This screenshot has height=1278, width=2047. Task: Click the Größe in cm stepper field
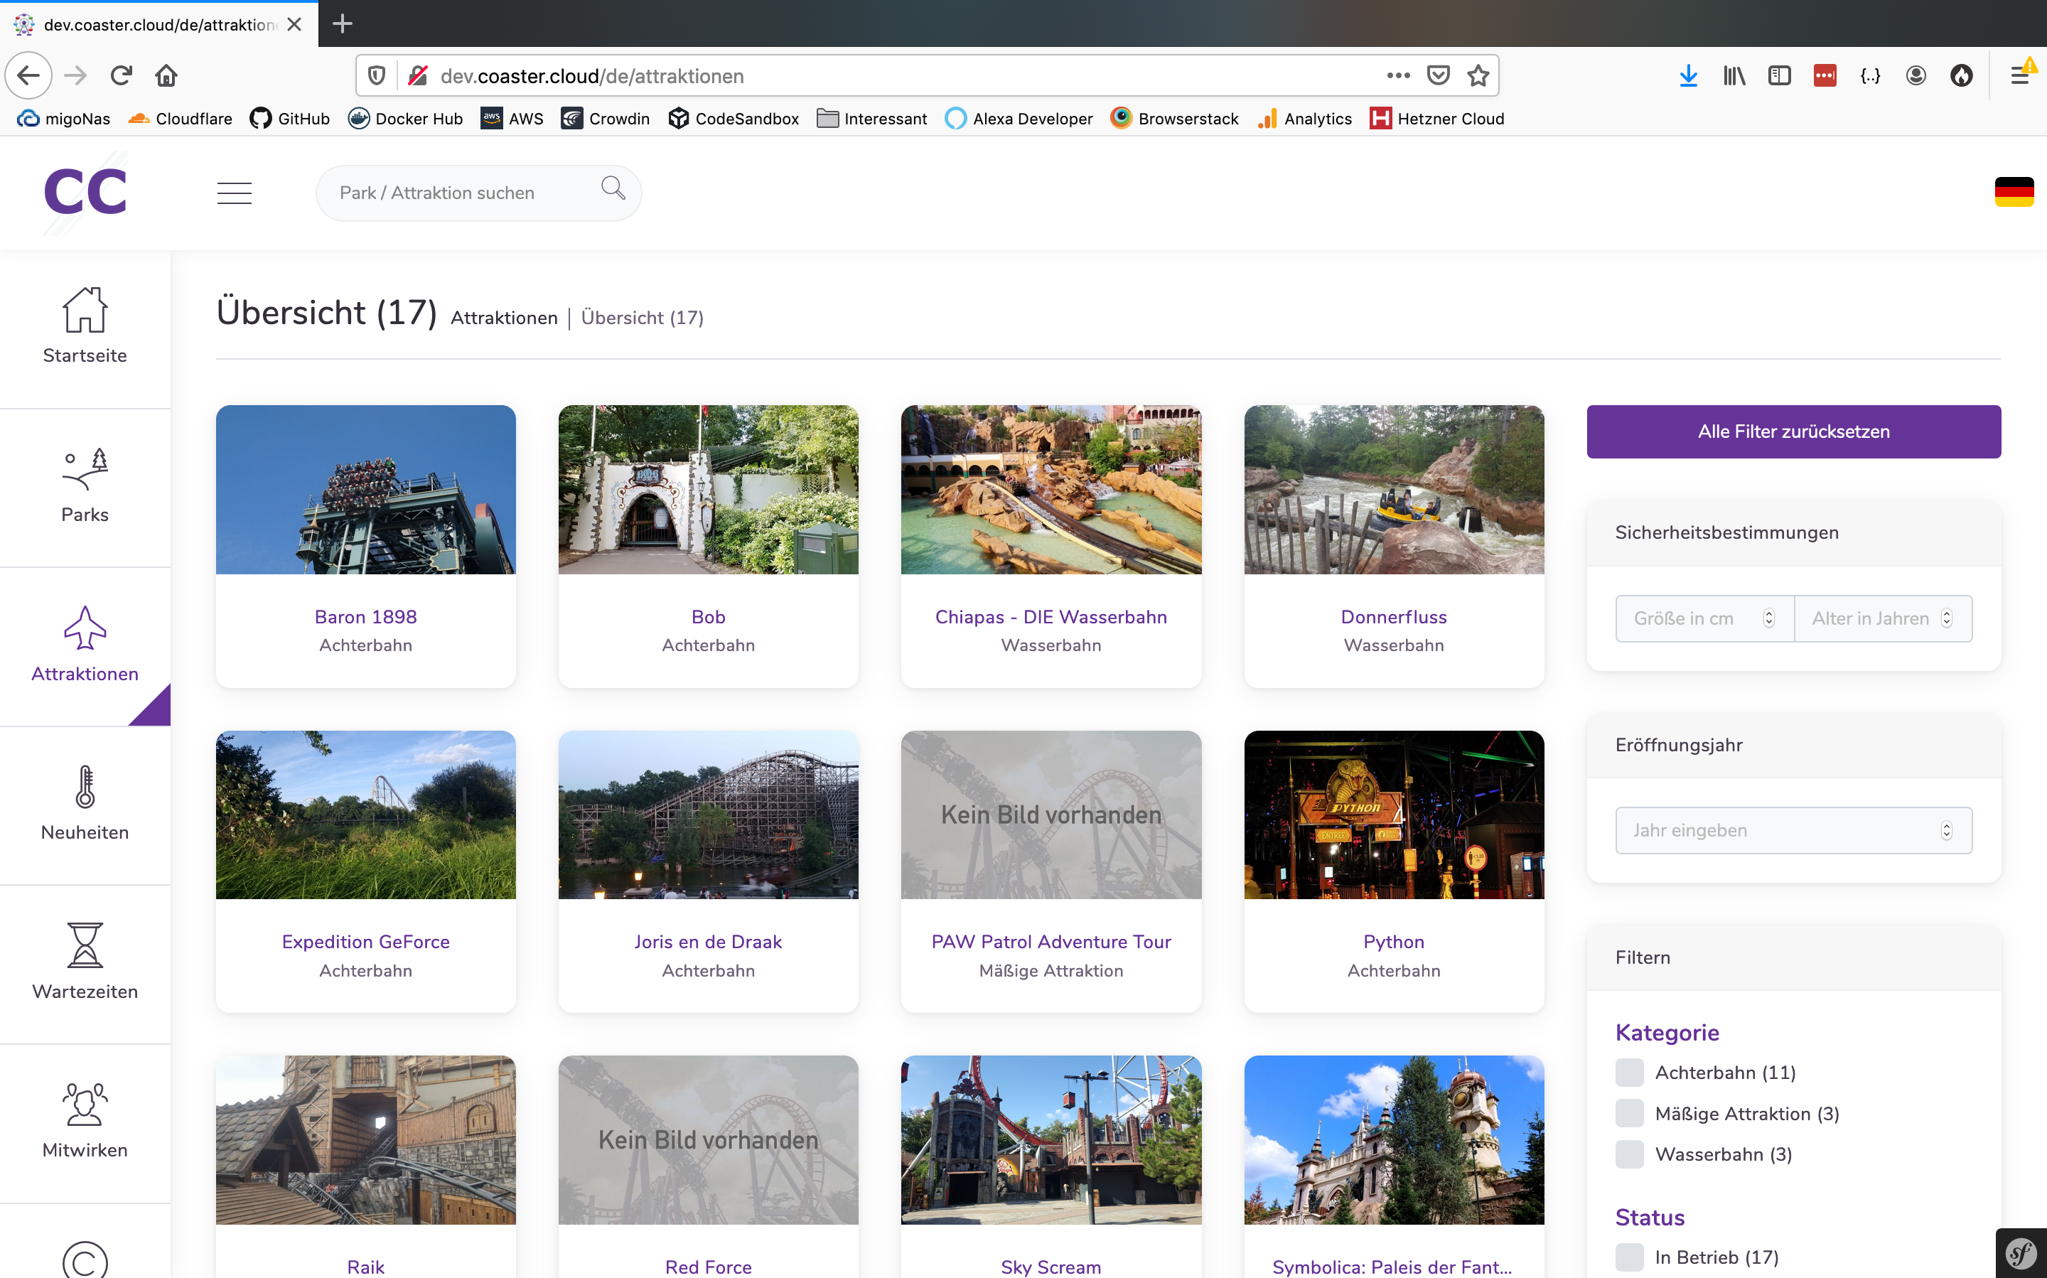click(x=1704, y=618)
